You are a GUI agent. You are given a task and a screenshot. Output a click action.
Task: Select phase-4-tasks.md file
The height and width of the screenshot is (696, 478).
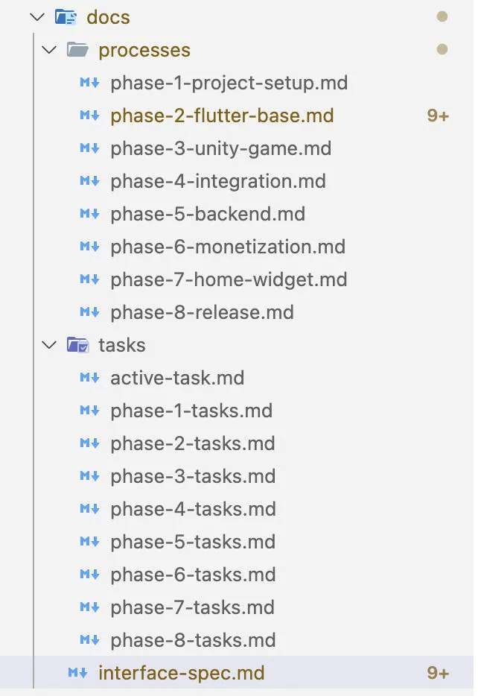point(194,509)
